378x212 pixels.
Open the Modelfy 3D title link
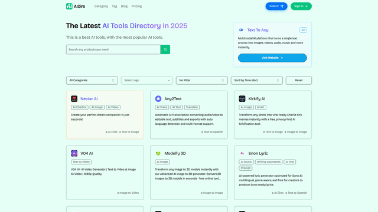pyautogui.click(x=175, y=153)
